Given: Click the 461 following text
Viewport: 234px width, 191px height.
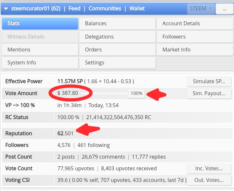Looking at the screenshot, I should click(94, 145).
